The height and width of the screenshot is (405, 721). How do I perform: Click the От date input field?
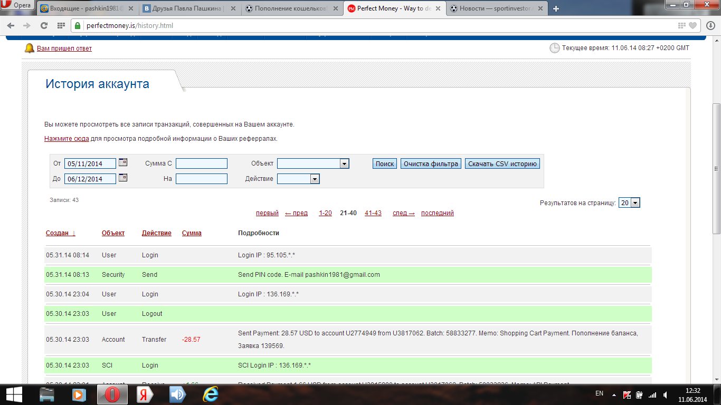coord(90,163)
